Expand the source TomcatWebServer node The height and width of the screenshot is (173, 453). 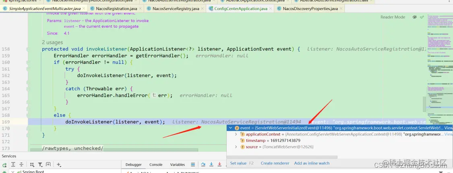coord(236,147)
